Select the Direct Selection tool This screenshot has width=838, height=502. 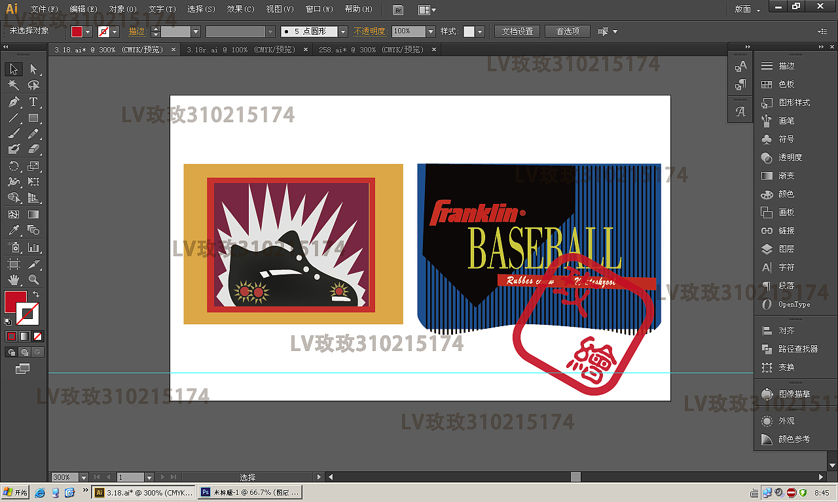tap(33, 69)
